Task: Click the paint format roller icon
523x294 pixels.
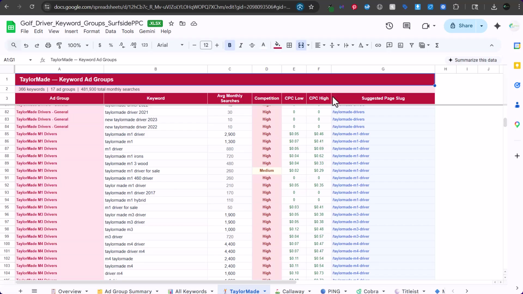Action: [x=59, y=45]
